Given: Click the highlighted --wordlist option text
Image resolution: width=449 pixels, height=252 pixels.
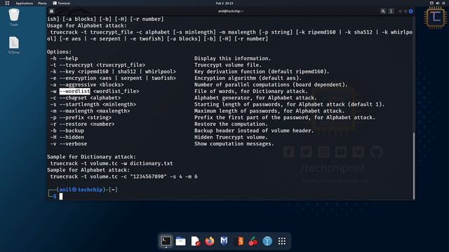Looking at the screenshot, I should point(75,91).
